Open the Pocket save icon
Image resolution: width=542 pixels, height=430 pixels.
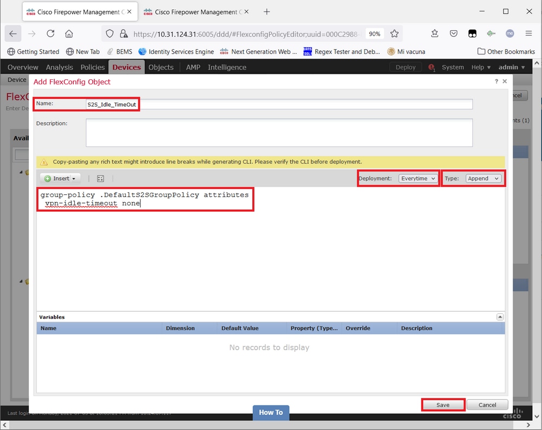point(454,34)
